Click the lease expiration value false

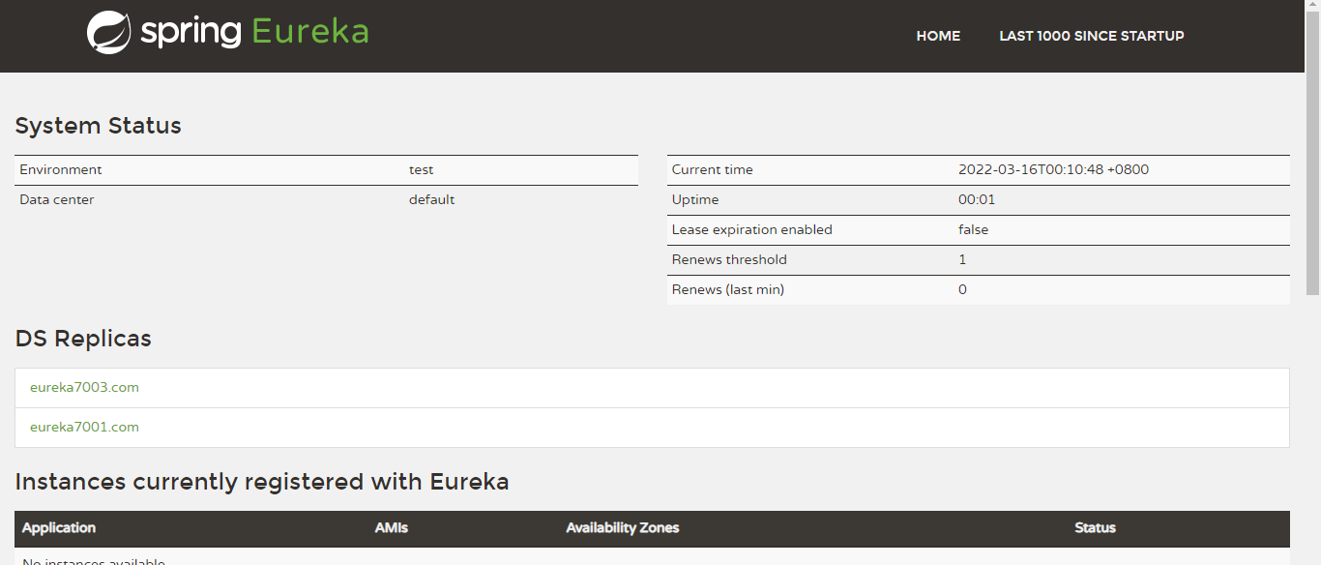coord(974,229)
